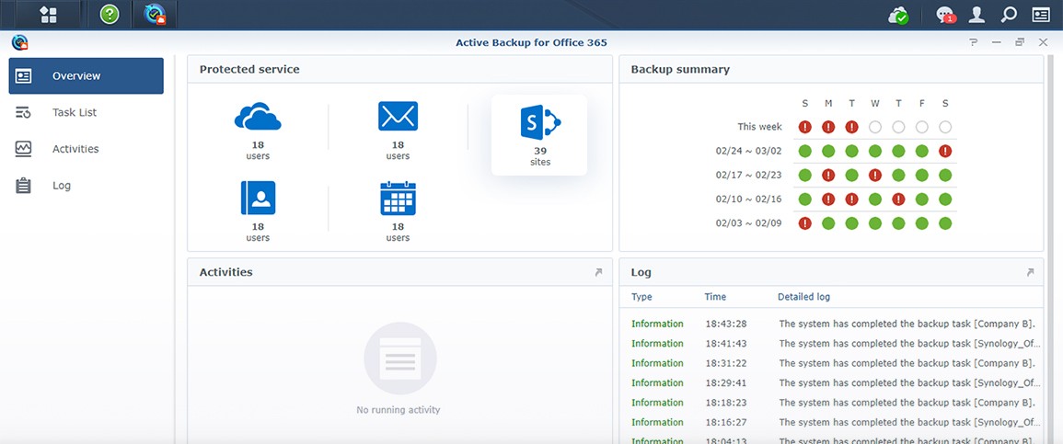Click the 18:43:28 Company B log entry

(x=833, y=324)
